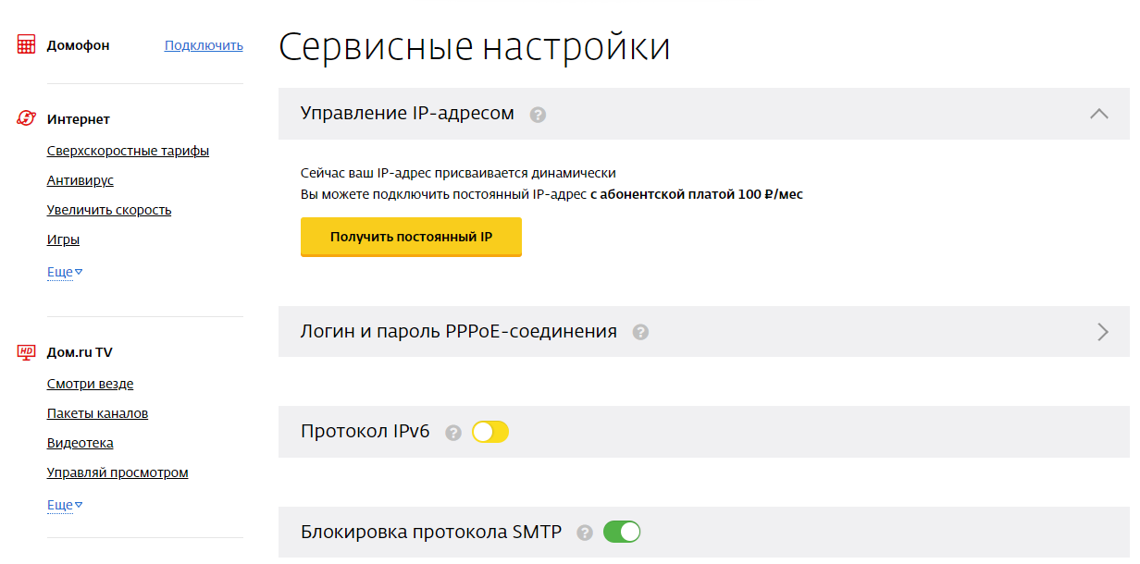Expand Еще under Интернет menu
This screenshot has width=1140, height=564.
65,272
